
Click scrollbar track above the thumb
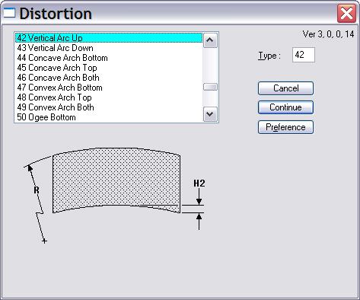[x=210, y=65]
